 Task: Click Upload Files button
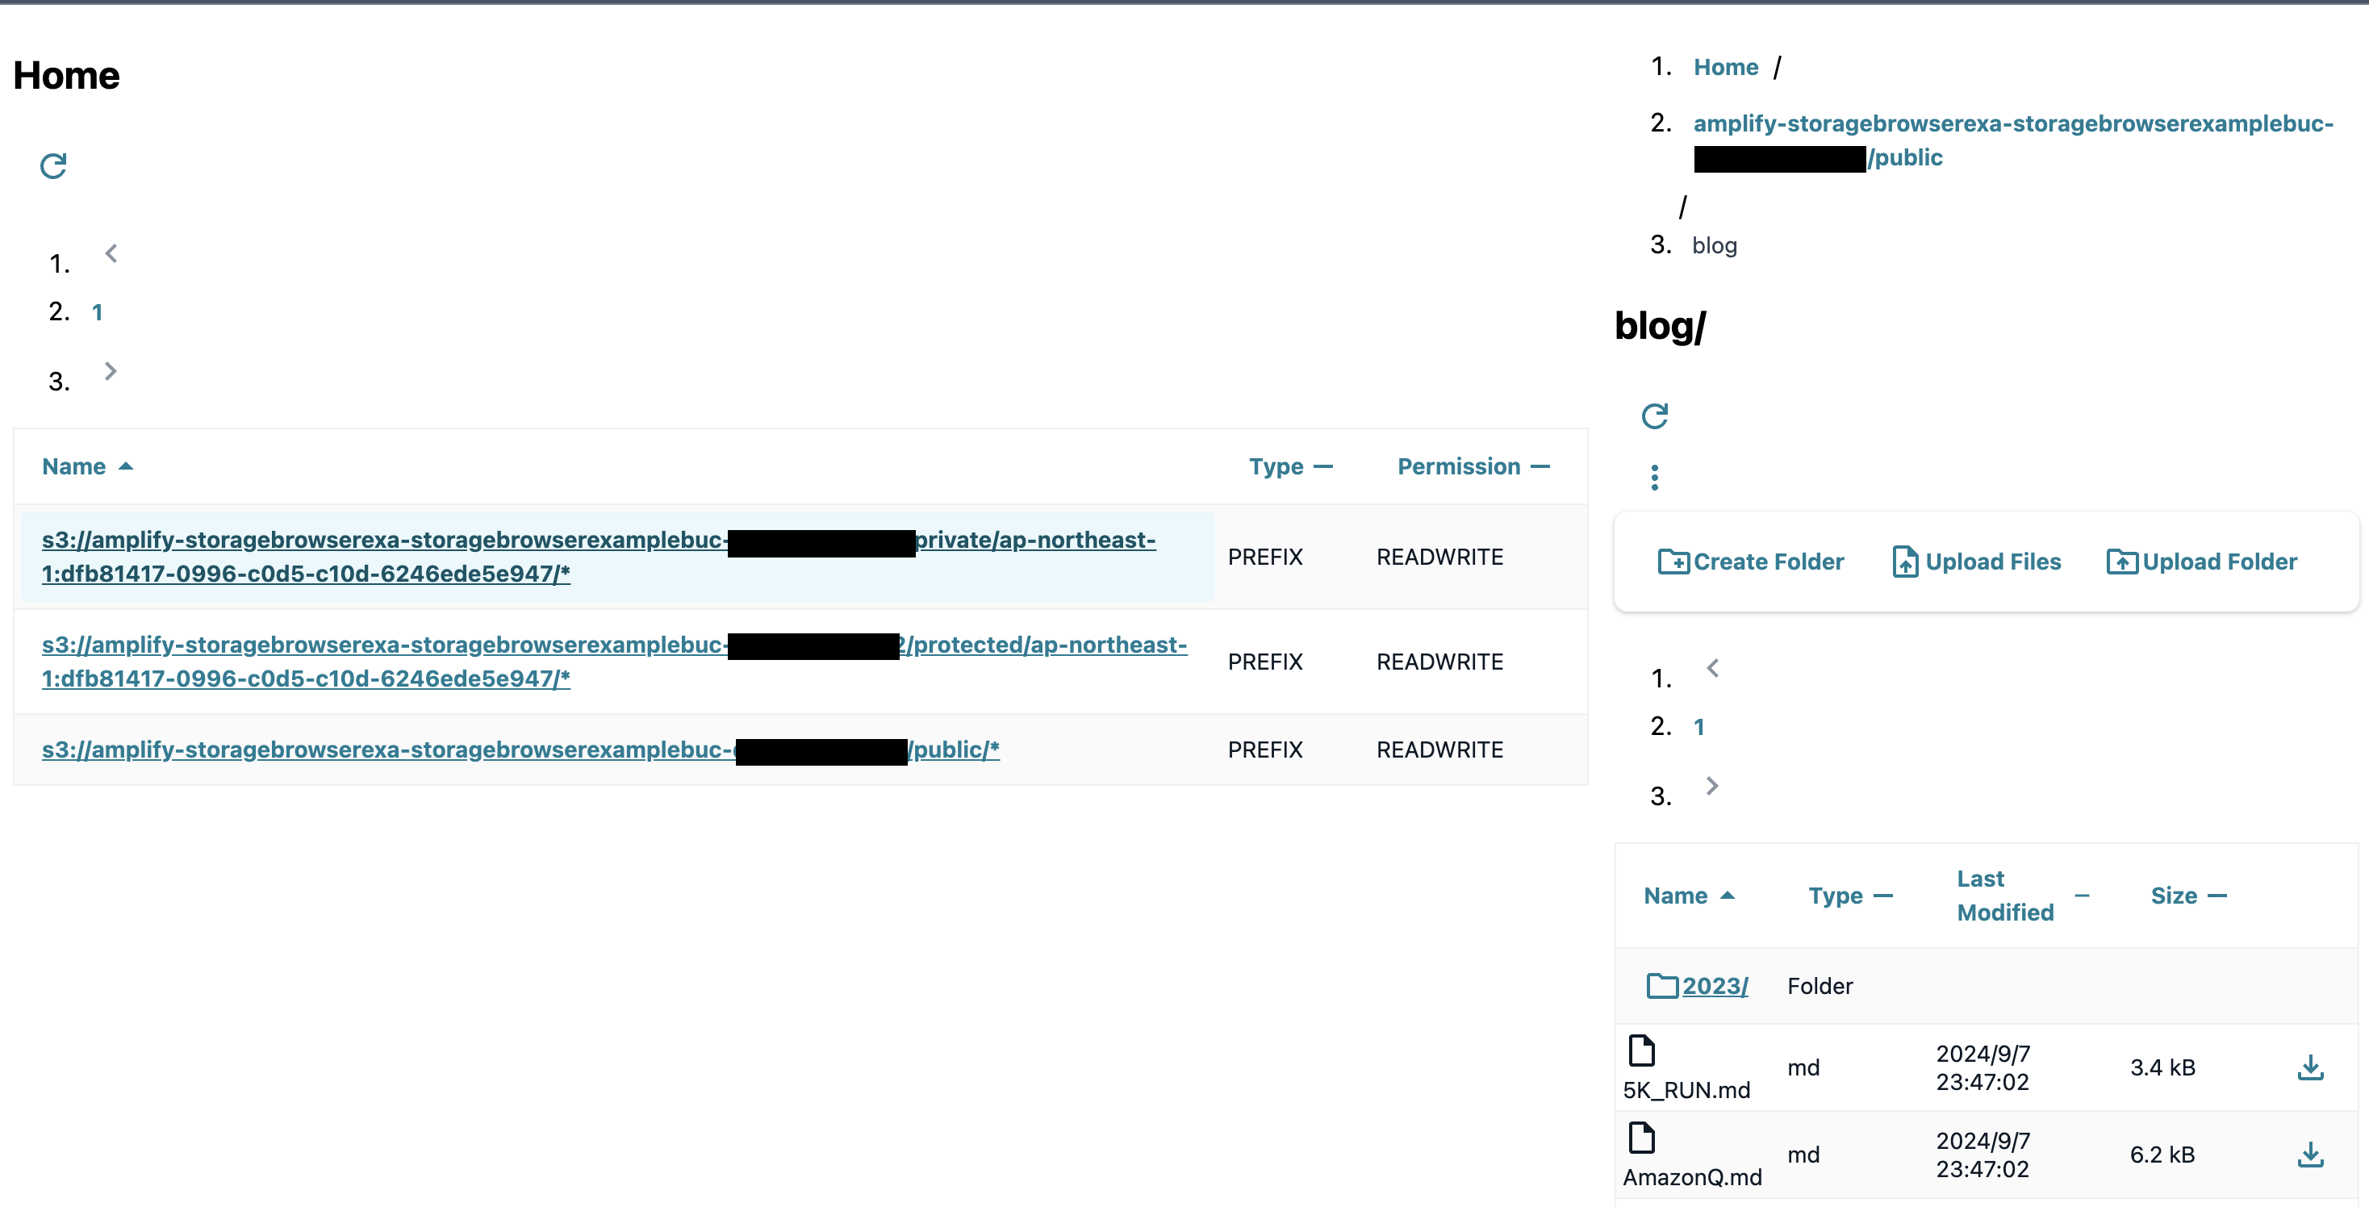coord(1976,562)
